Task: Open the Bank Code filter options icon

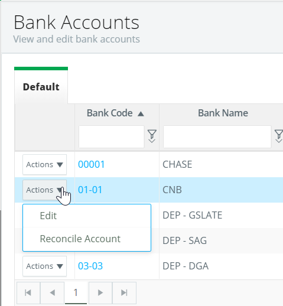Action: point(152,136)
